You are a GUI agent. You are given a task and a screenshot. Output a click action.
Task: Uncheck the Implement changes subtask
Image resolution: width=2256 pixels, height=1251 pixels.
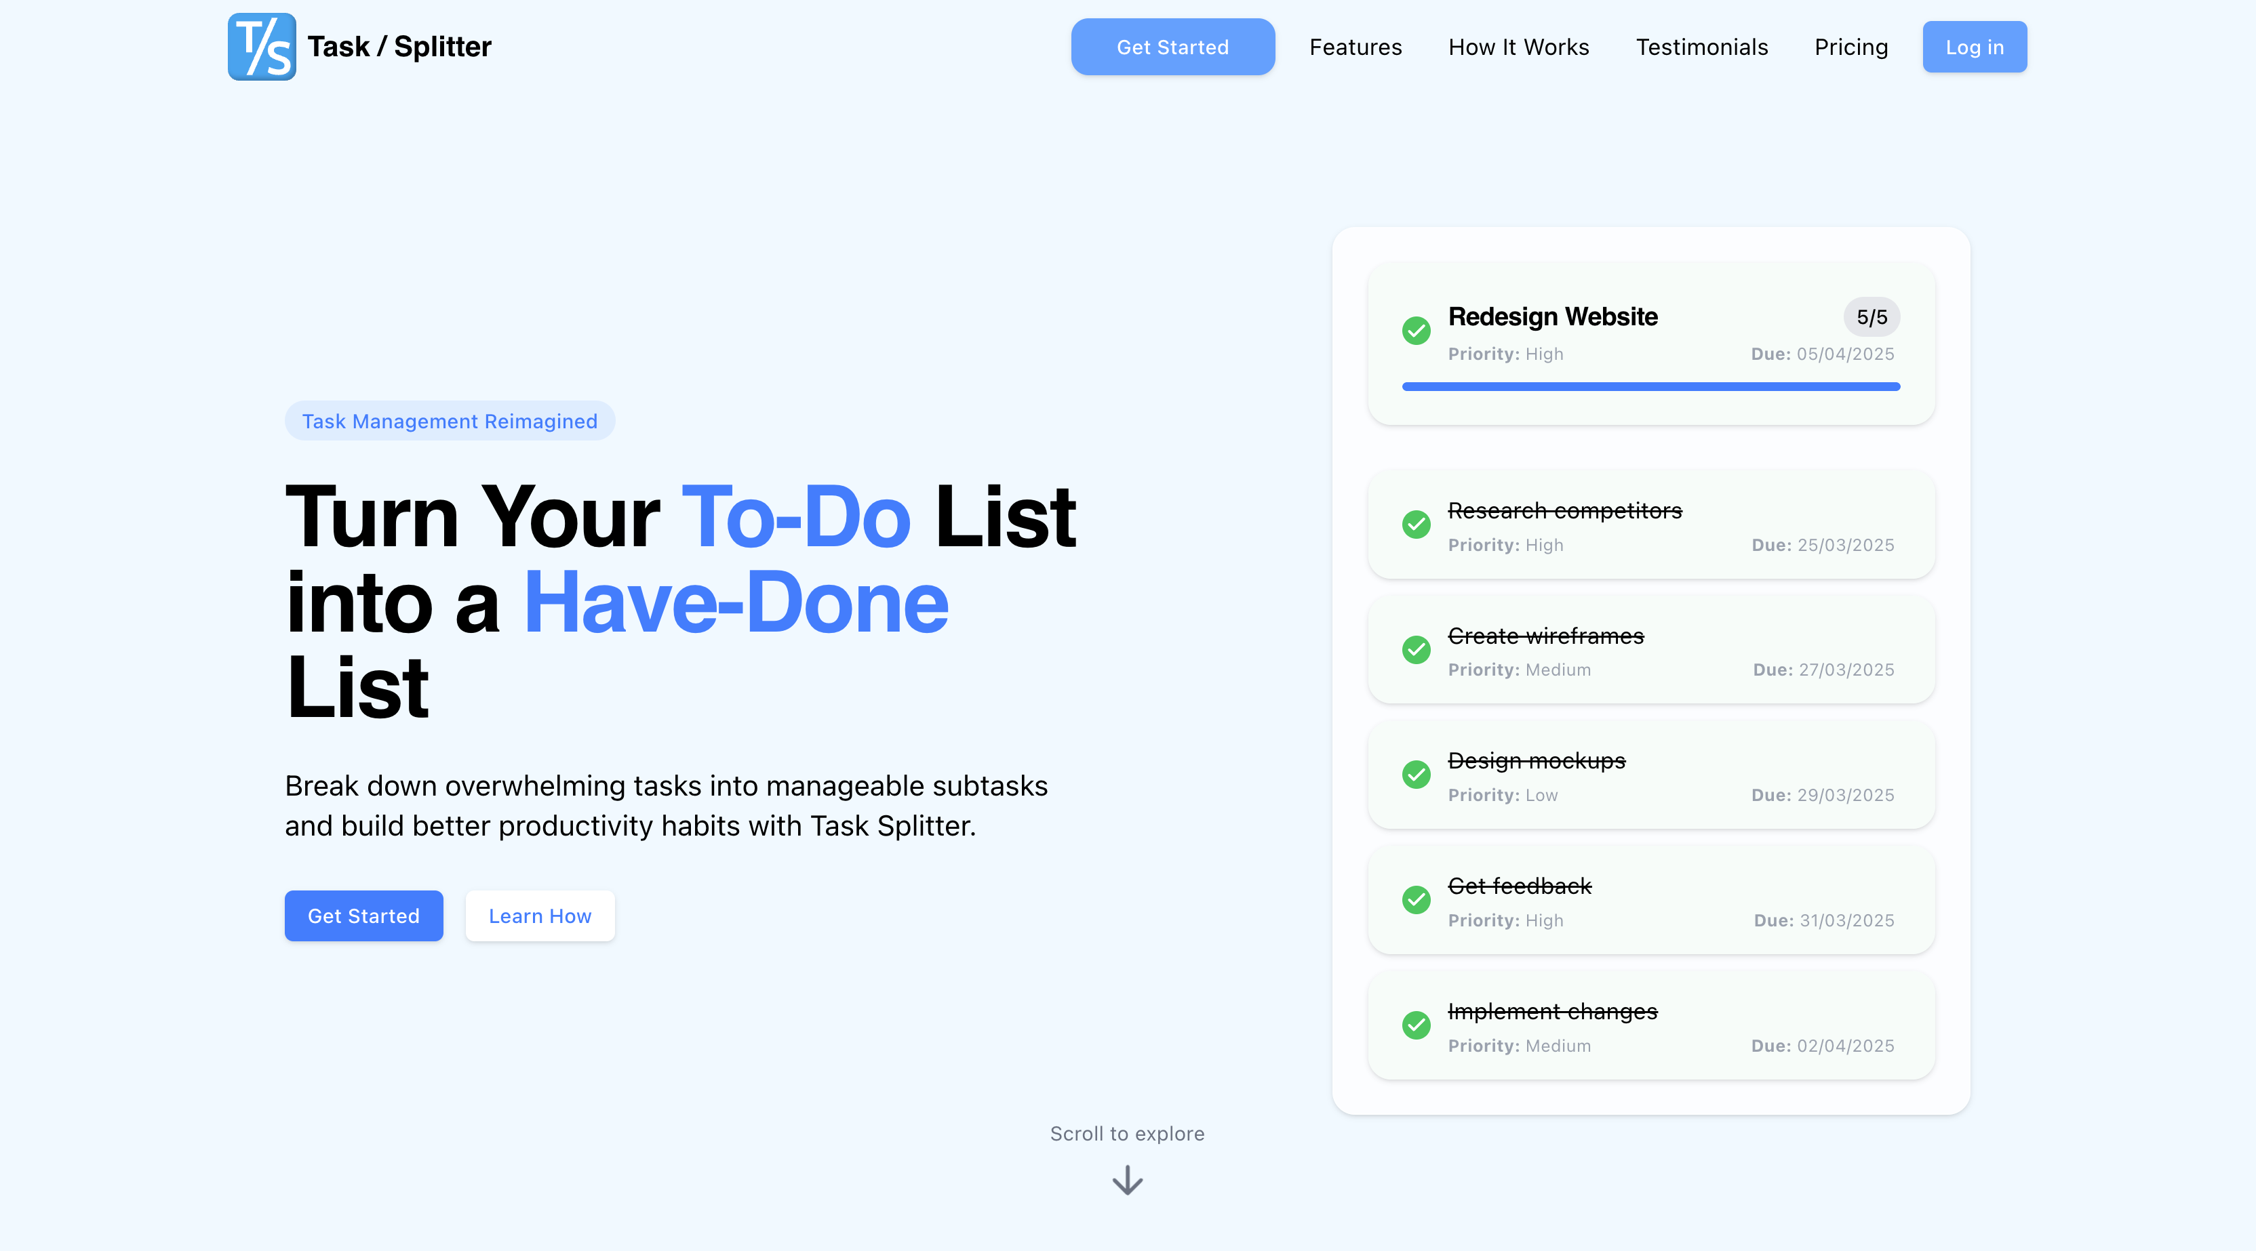[1415, 1025]
